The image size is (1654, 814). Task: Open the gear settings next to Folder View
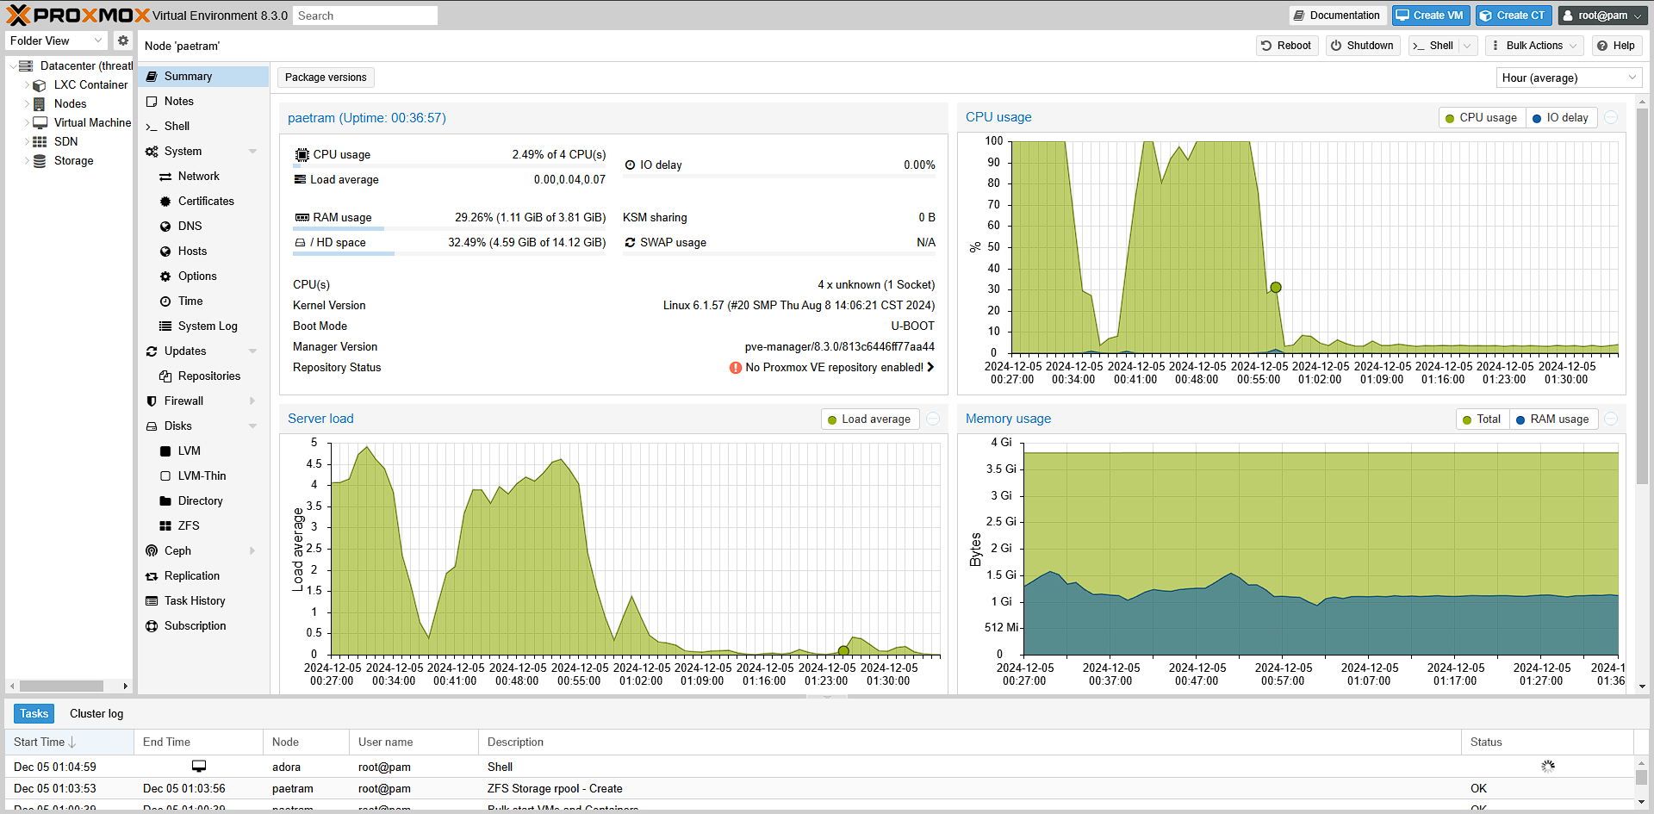pos(123,40)
